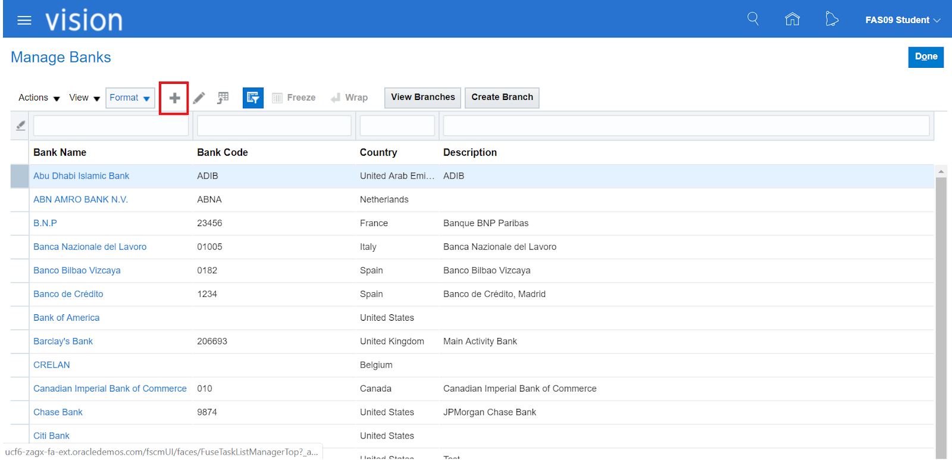Click bank code cell 9874
952x460 pixels.
tap(206, 412)
